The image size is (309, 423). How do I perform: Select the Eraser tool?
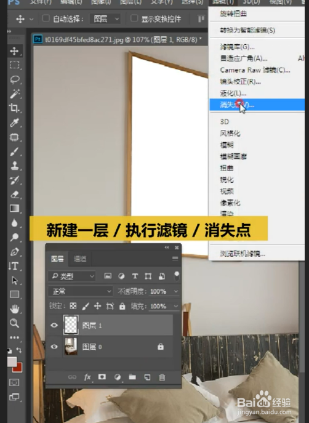(x=14, y=194)
